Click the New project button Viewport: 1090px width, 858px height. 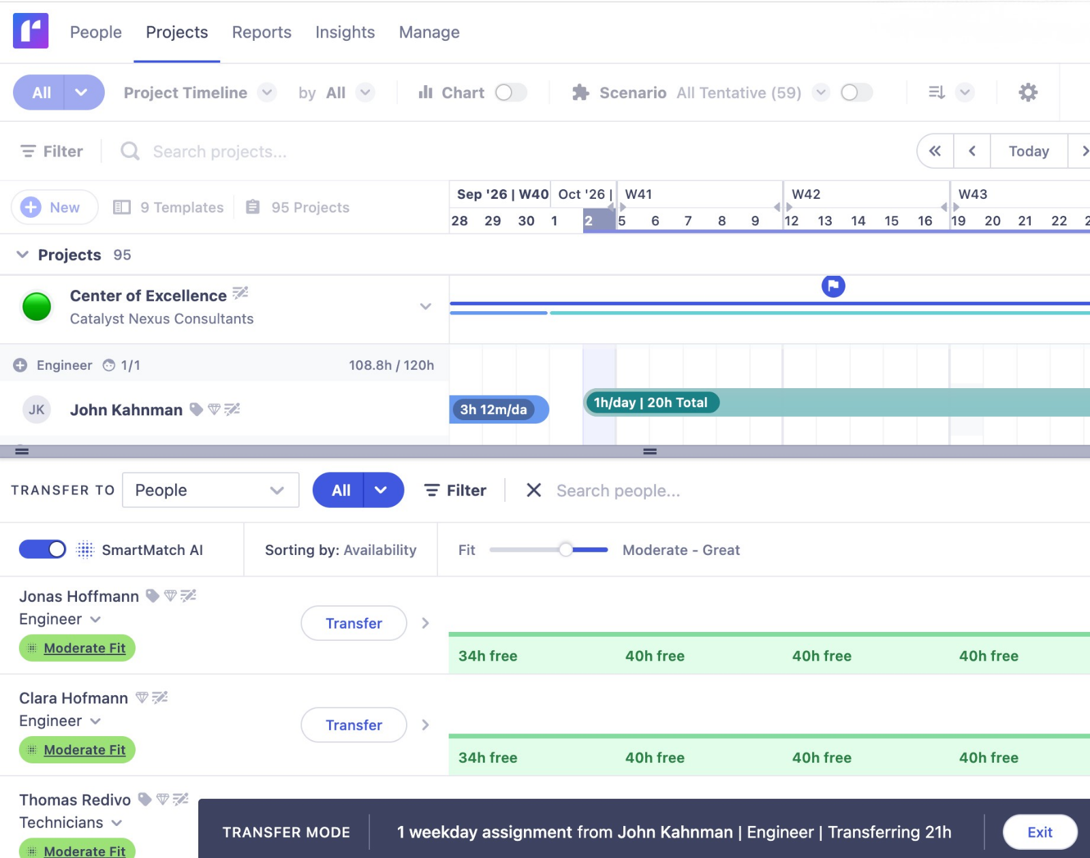pos(54,207)
